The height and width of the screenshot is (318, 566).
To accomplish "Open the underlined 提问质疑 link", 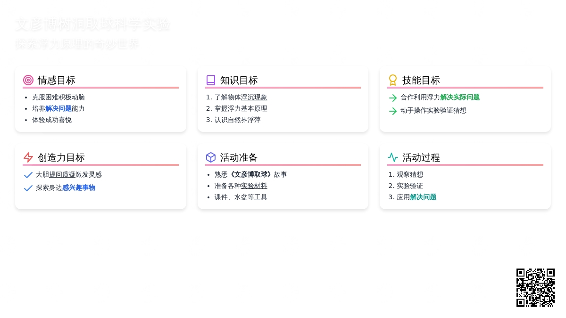I will (x=62, y=175).
